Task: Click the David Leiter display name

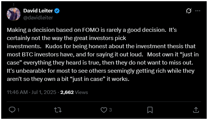Action: [38, 11]
